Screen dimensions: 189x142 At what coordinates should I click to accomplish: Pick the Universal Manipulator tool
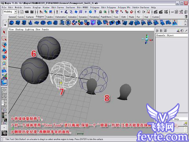(x=4, y=64)
